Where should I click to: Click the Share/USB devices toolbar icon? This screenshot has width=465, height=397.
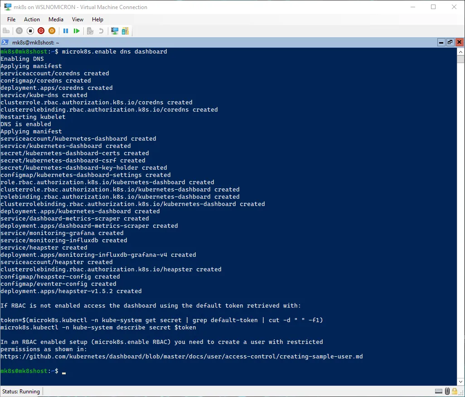click(x=125, y=31)
